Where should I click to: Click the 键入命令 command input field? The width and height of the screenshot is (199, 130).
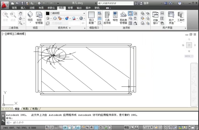pos(102,123)
